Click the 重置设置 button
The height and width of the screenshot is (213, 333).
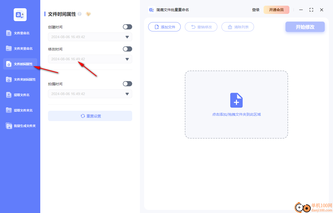click(90, 116)
